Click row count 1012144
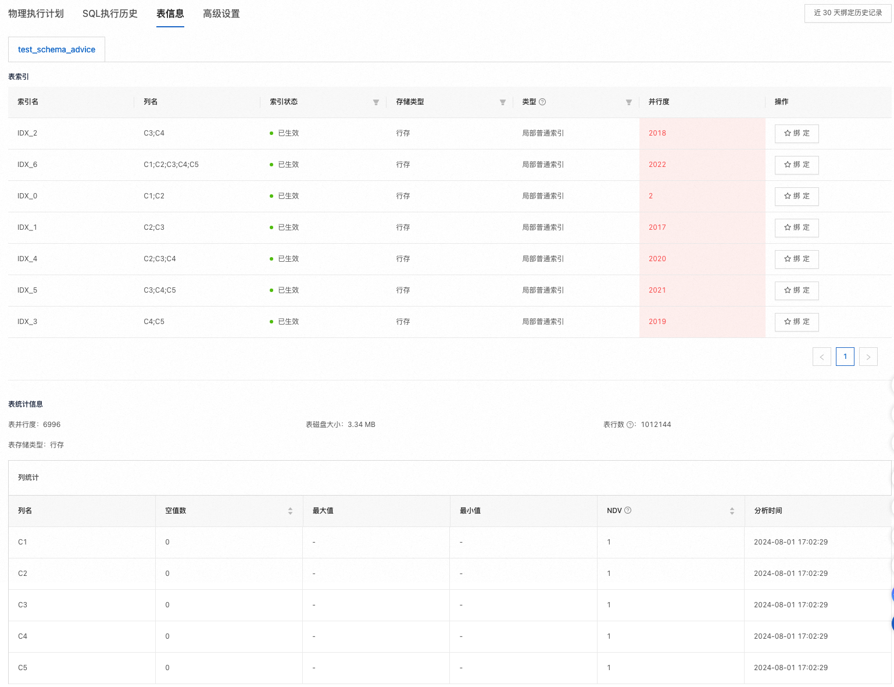This screenshot has height=687, width=894. pyautogui.click(x=656, y=425)
